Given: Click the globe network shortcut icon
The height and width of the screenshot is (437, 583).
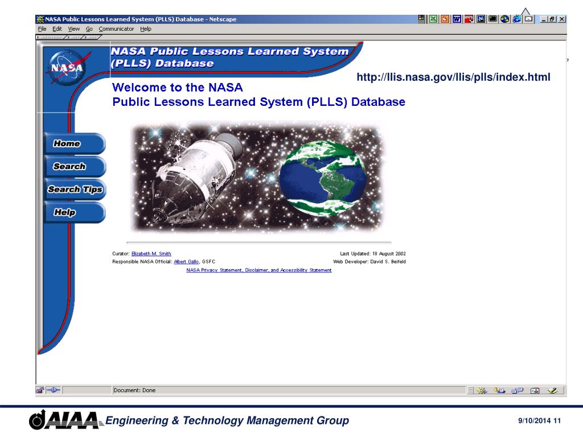Looking at the screenshot, I should (x=504, y=19).
